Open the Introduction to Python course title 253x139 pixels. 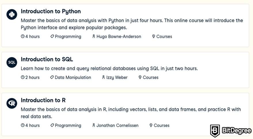[51, 11]
